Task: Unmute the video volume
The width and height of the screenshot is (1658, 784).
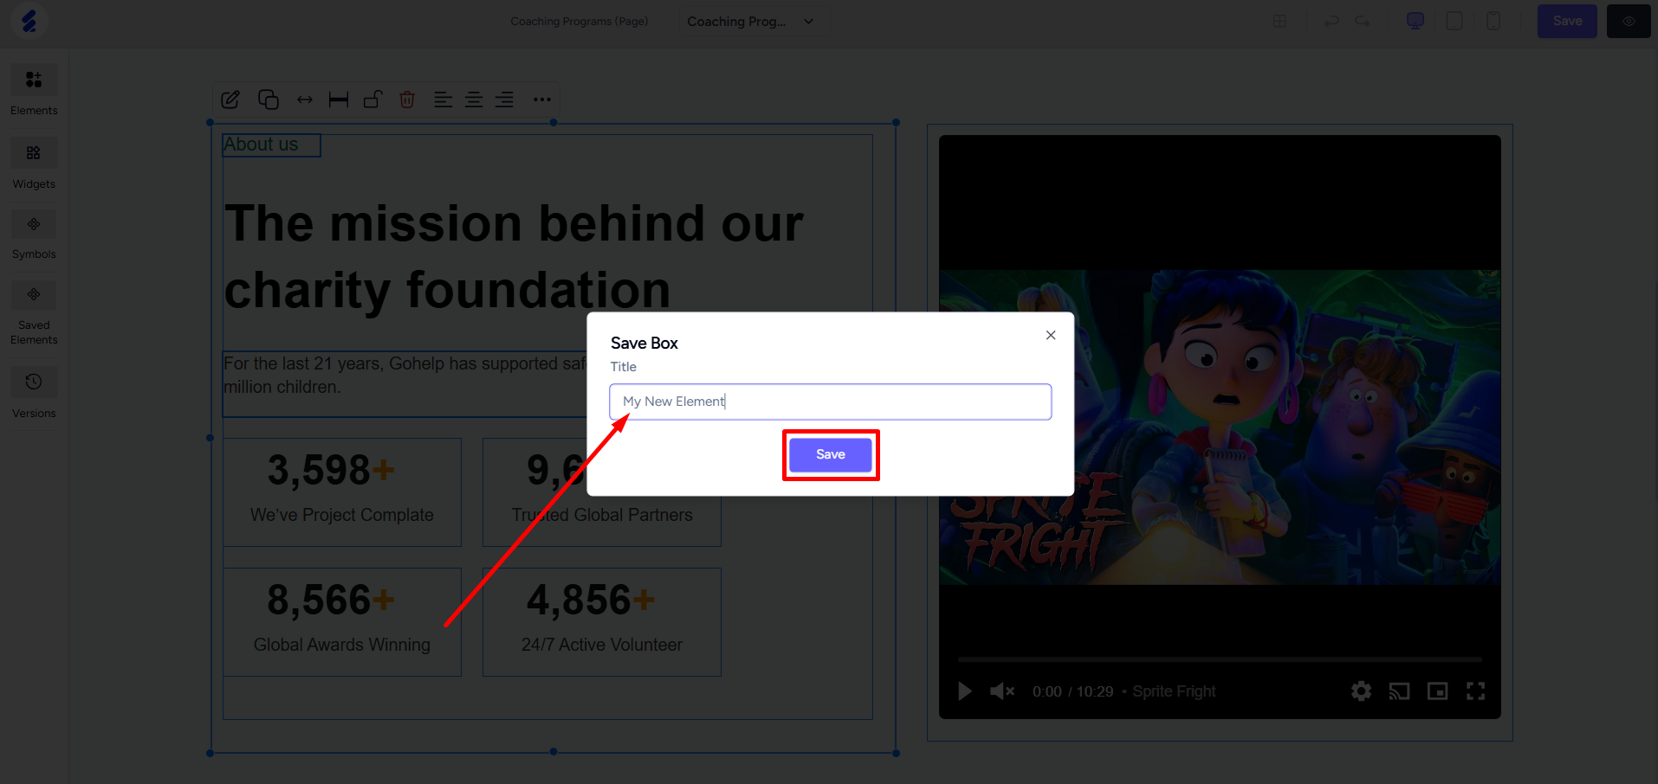Action: click(1002, 691)
